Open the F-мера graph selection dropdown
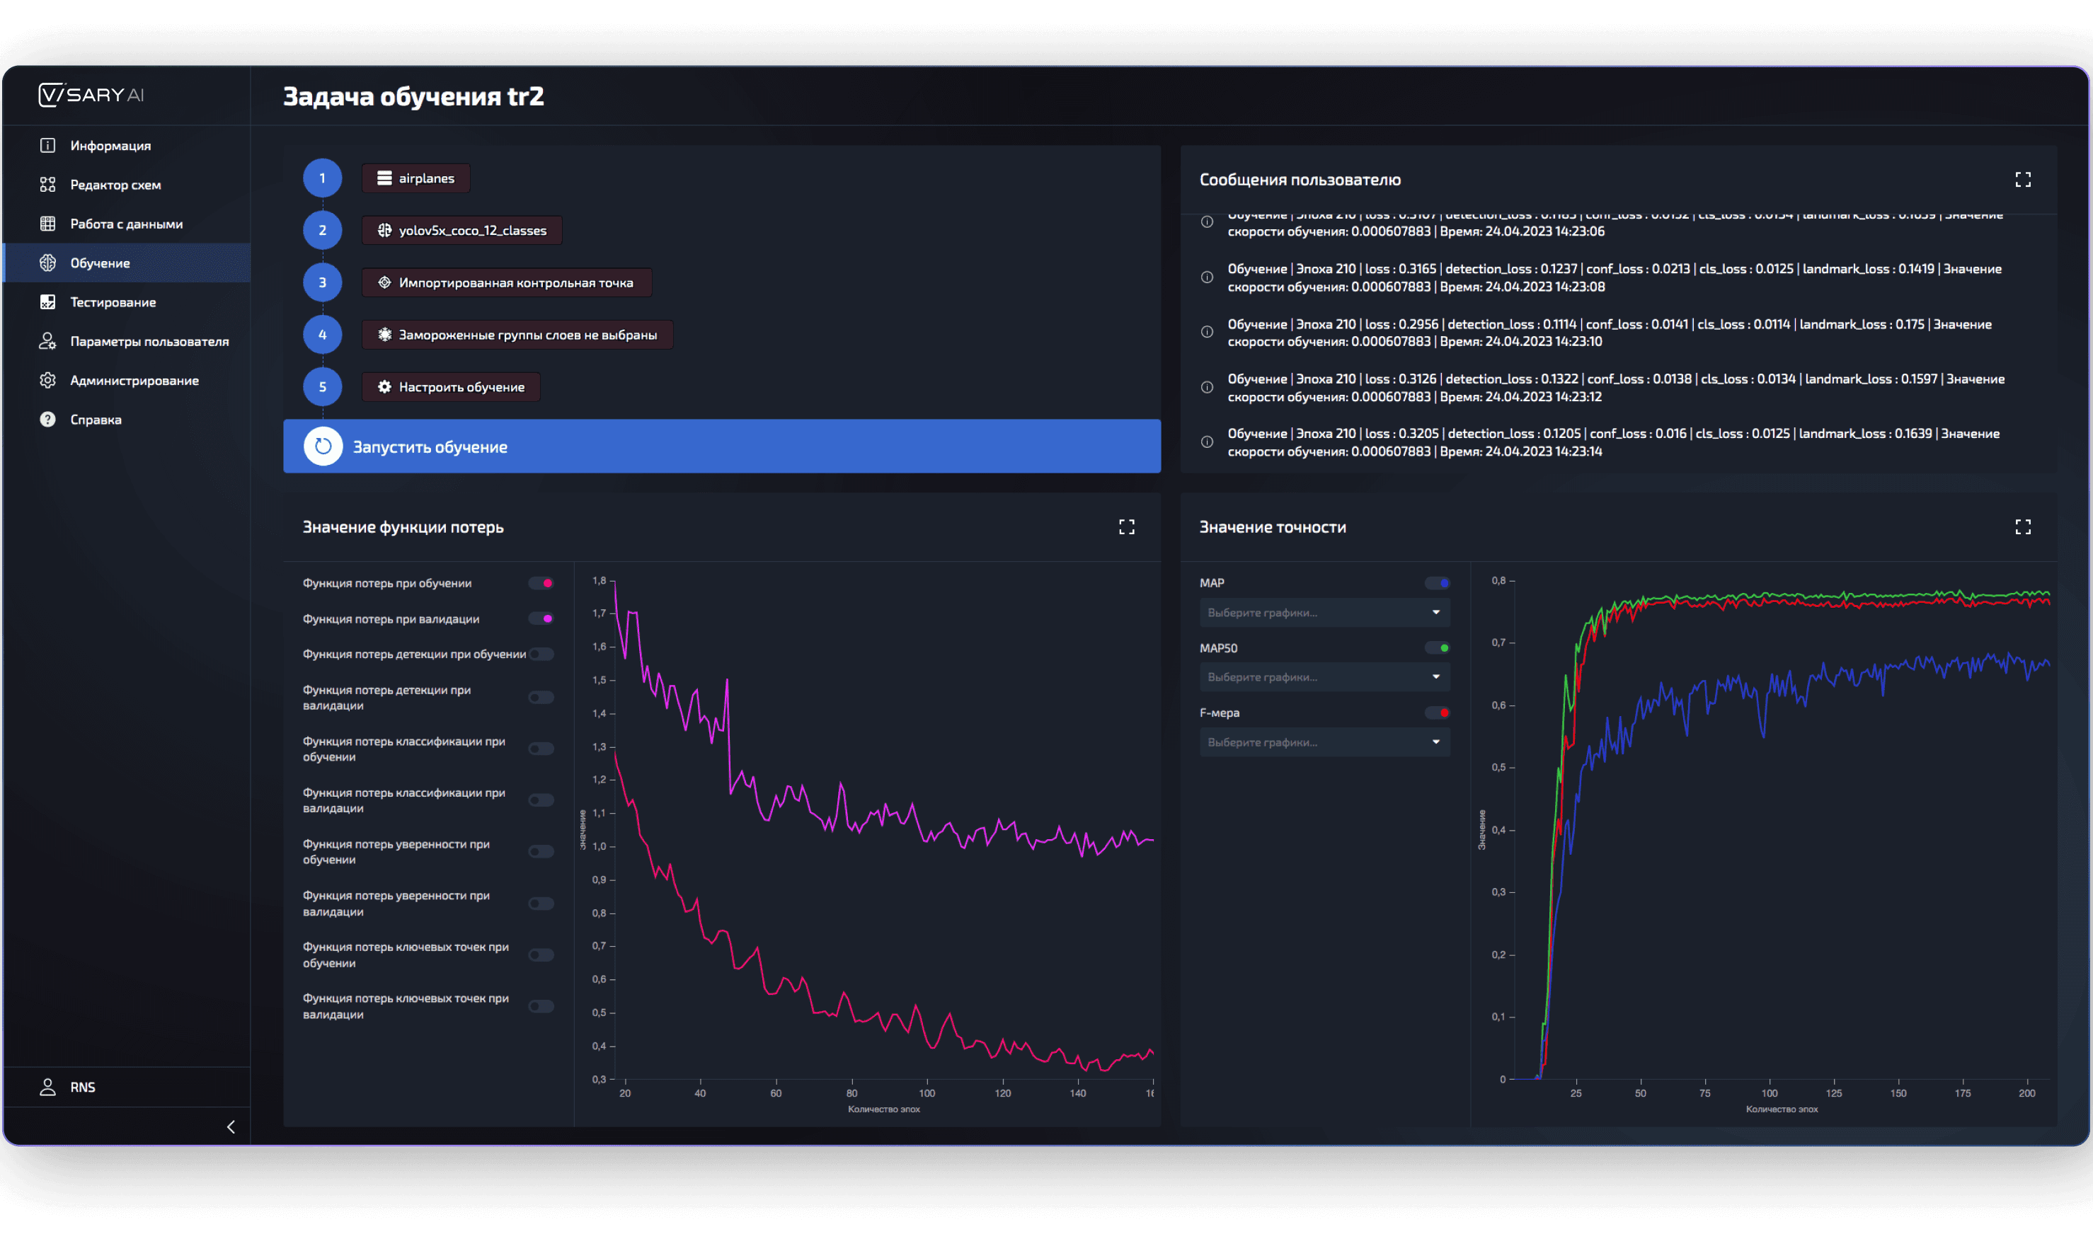 [1324, 742]
